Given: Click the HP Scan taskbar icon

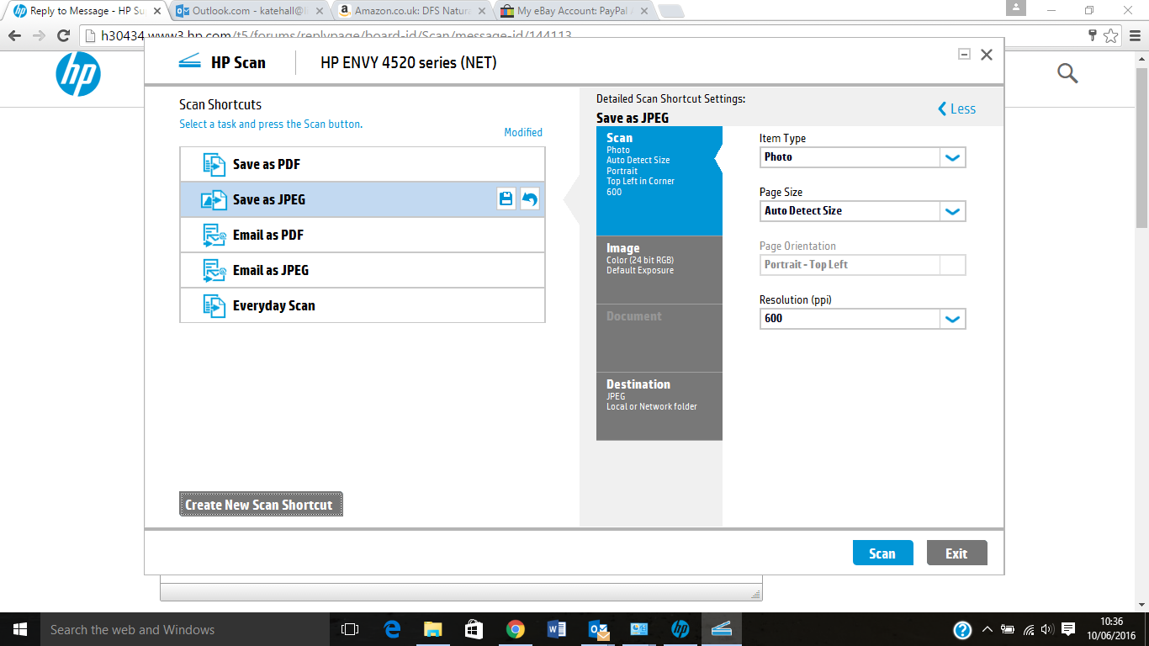Looking at the screenshot, I should point(722,629).
